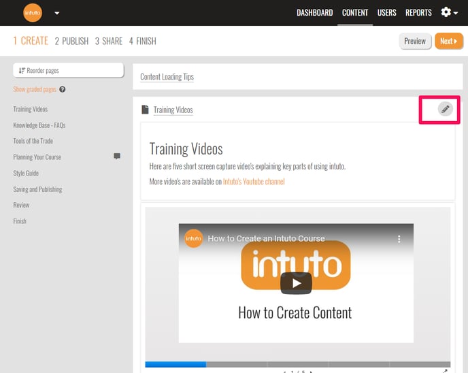Open the Finish page in sidebar
Viewport: 468px width, 373px height.
(x=20, y=221)
